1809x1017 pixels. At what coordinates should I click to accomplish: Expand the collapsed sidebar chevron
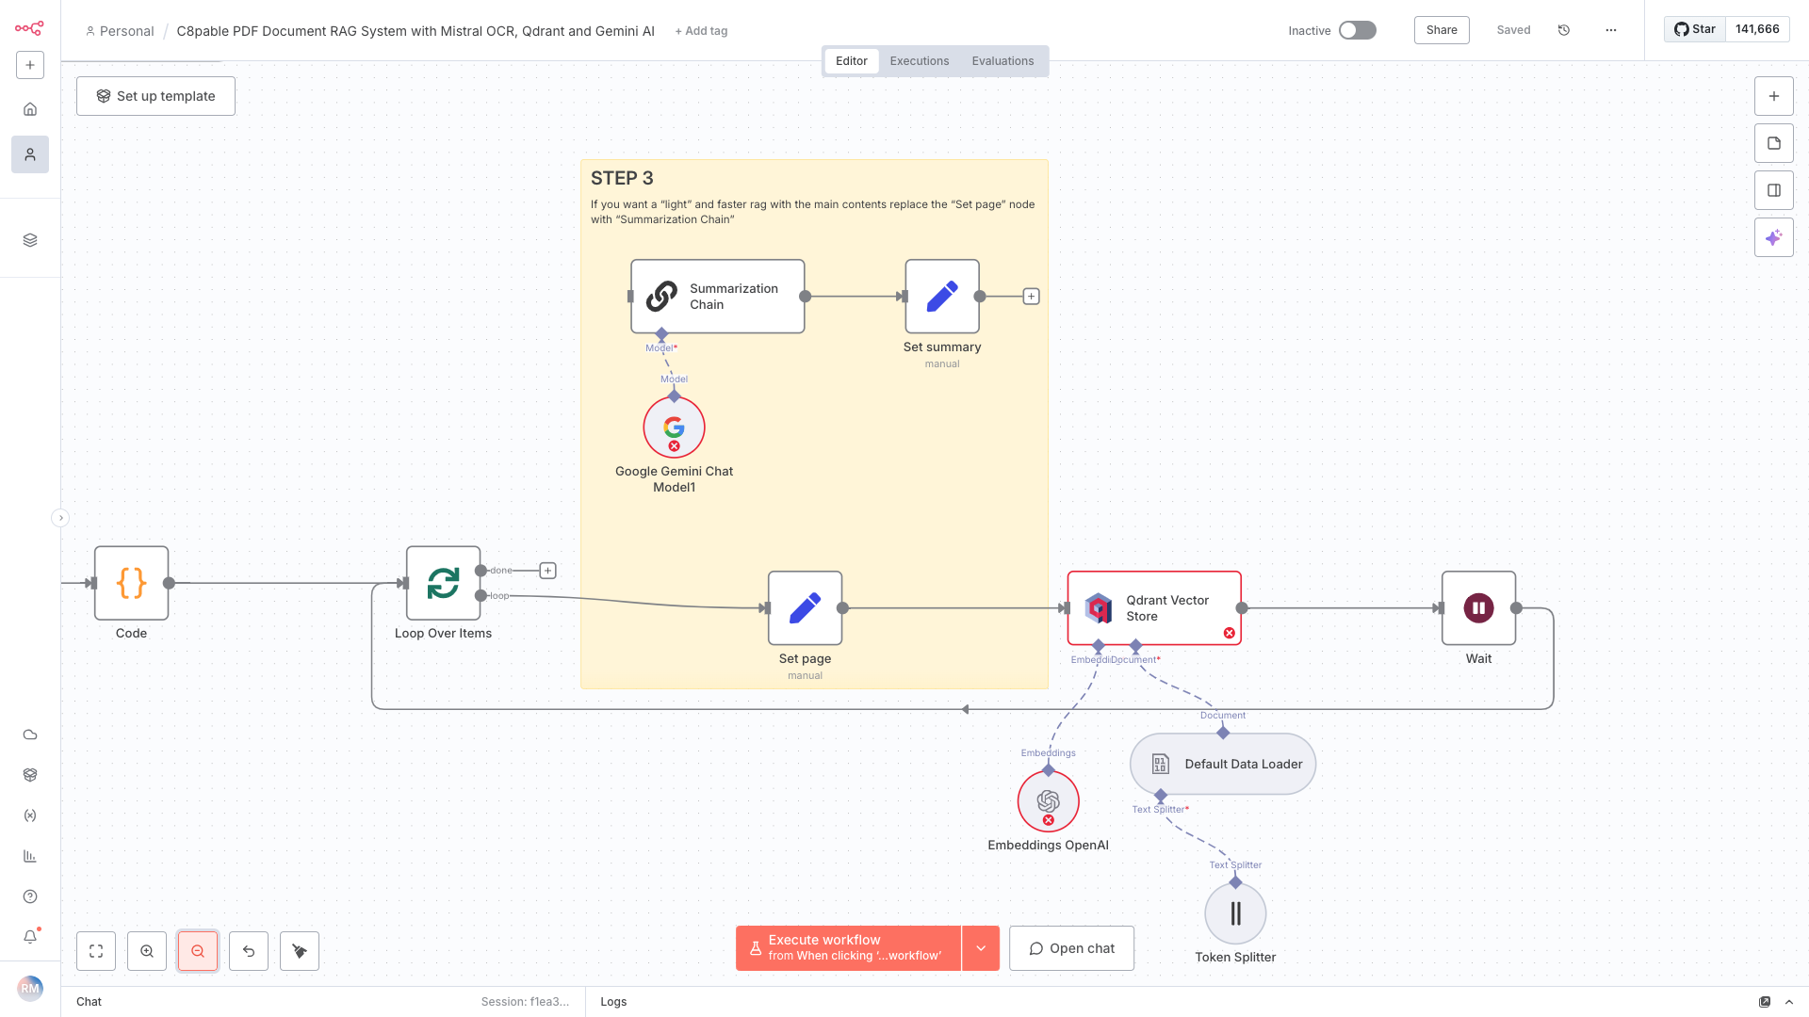60,518
